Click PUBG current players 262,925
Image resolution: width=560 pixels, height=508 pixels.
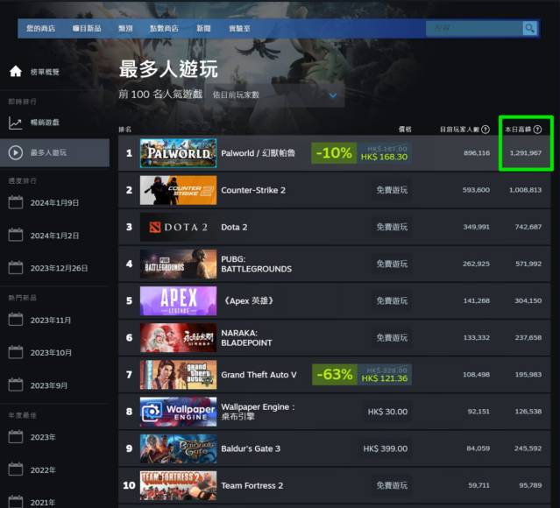tap(476, 264)
